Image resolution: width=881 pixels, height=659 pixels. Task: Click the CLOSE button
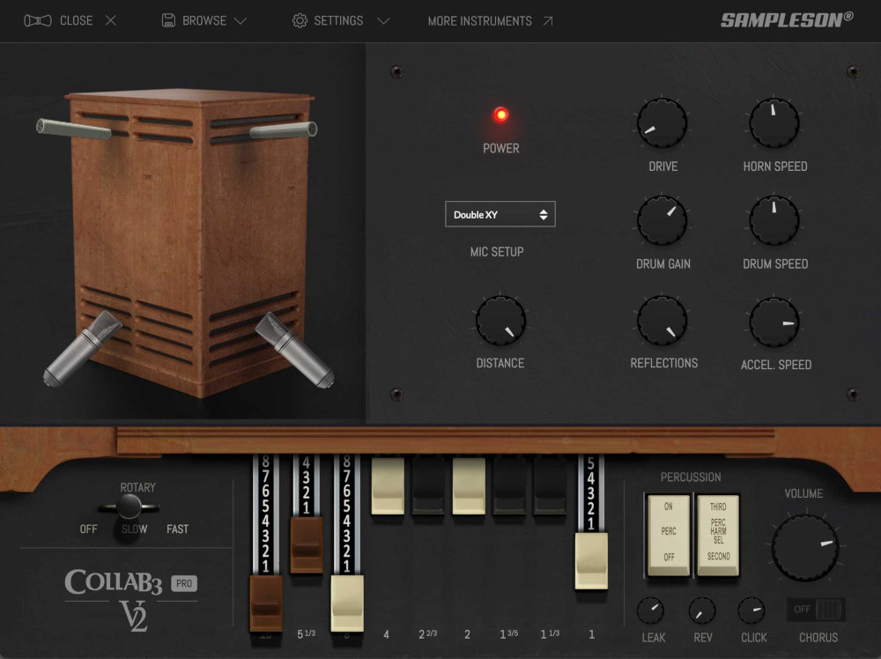[x=76, y=20]
